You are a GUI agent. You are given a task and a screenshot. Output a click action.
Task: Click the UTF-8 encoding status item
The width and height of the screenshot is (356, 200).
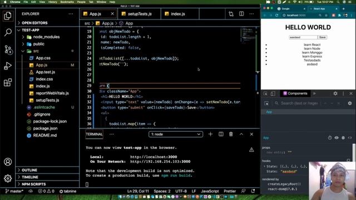pos(181,191)
